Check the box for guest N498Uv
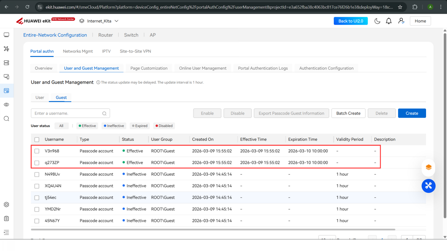The width and height of the screenshot is (447, 251). [x=37, y=174]
